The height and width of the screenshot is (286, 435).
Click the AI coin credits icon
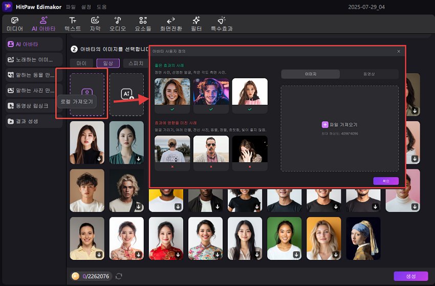[x=75, y=276]
